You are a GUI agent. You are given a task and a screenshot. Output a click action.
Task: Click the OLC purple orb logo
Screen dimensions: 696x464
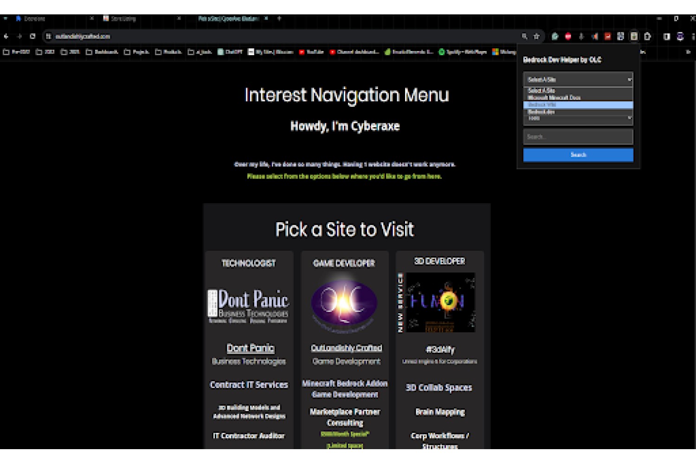coord(344,303)
